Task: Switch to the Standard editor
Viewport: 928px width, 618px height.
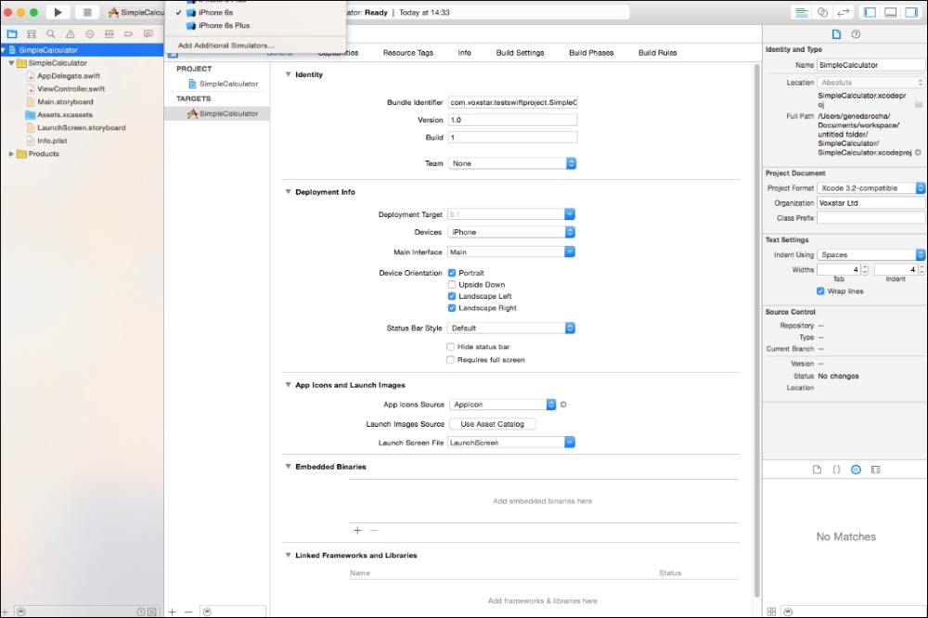Action: [x=802, y=12]
